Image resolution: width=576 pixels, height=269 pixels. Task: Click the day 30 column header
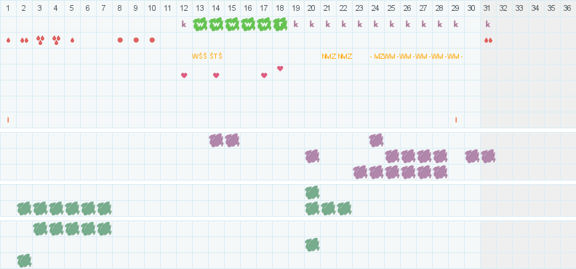472,8
